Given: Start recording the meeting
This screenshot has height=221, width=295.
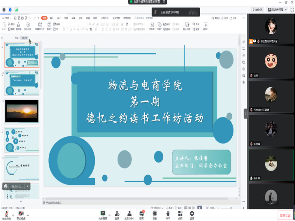Looking at the screenshot, I should [155, 214].
